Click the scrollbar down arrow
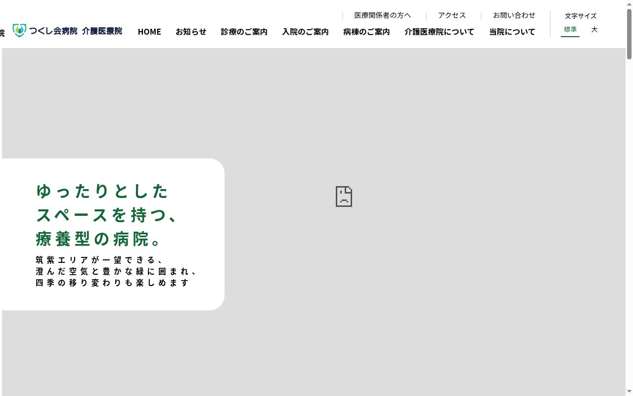 point(629,392)
